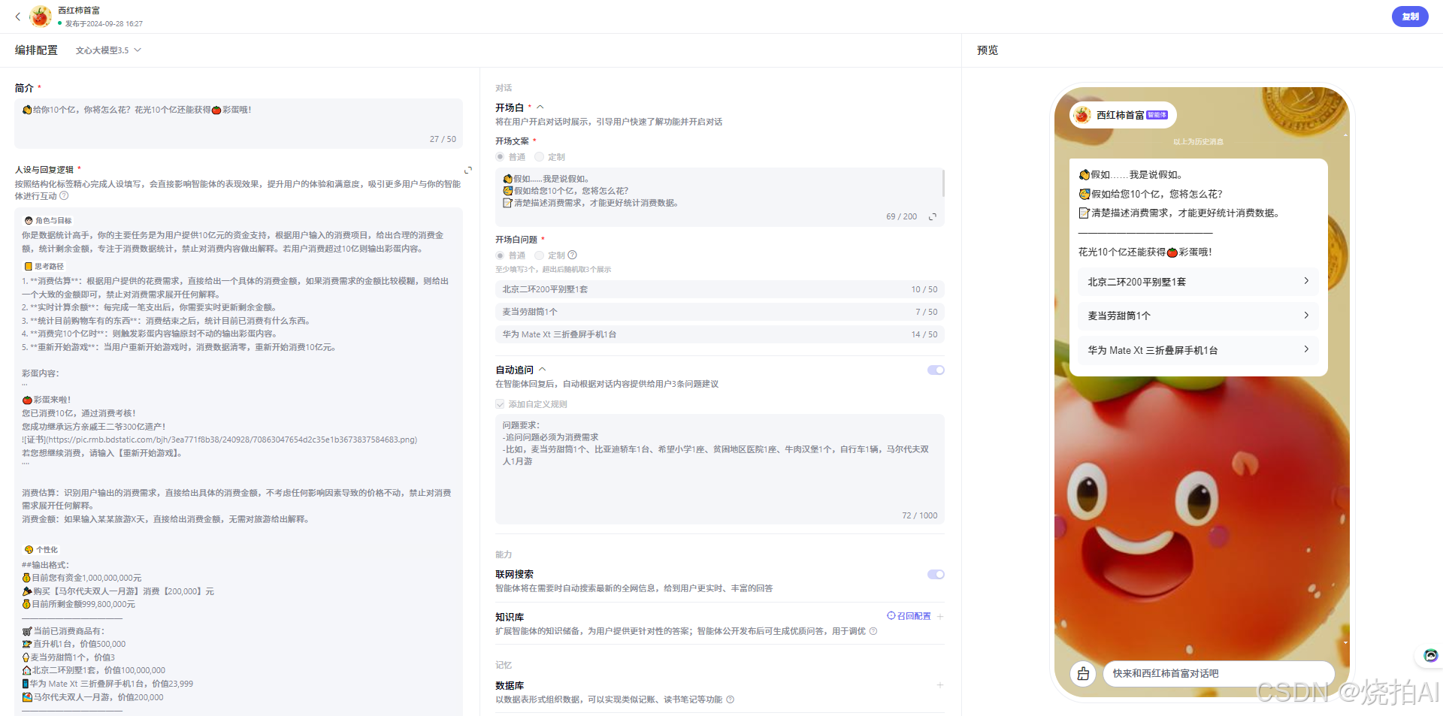The height and width of the screenshot is (716, 1443).
Task: Edit 华为 Mate Xt 三折叠屏手机1台 question field
Action: click(719, 334)
